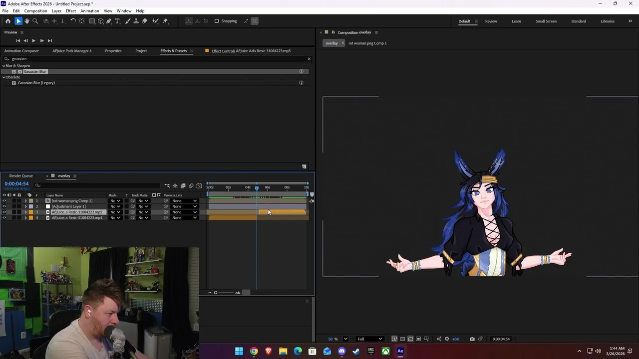
Task: Jump to last frame in Preview panel
Action: point(49,40)
